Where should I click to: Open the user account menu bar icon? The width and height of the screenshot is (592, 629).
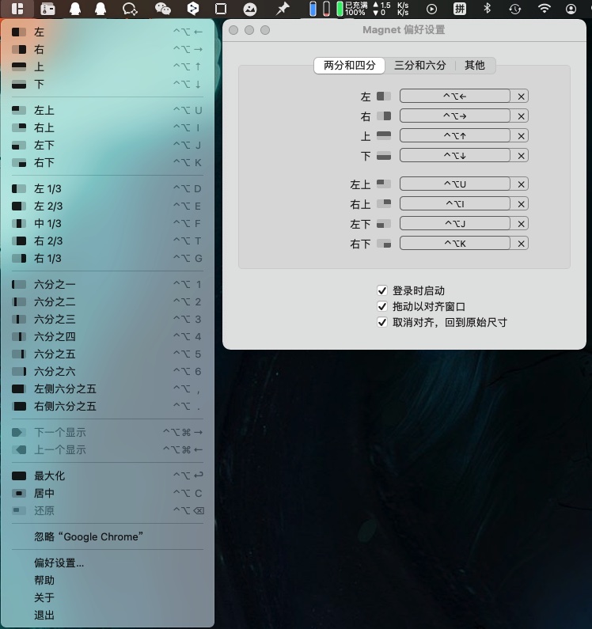click(571, 9)
